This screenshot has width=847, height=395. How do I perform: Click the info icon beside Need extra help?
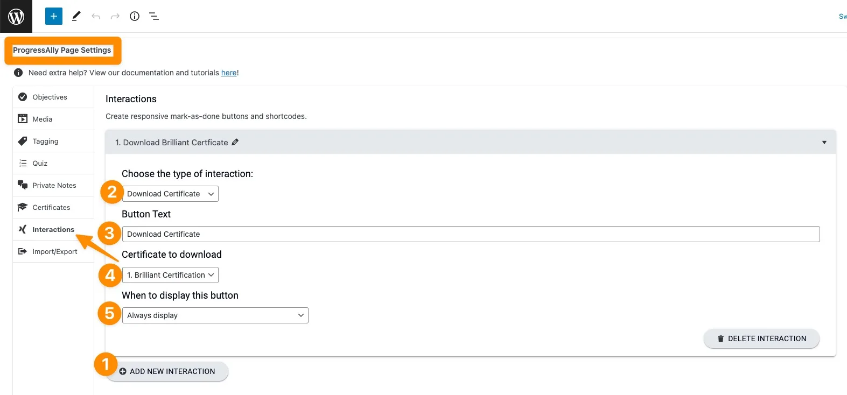coord(18,73)
